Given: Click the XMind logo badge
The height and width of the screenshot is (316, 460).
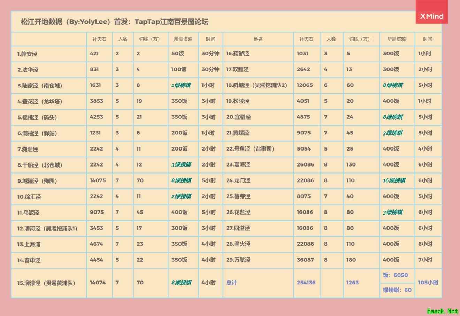Looking at the screenshot, I should [431, 16].
